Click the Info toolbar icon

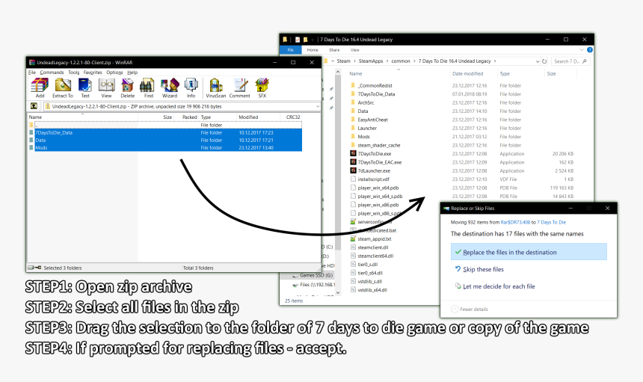coord(191,87)
